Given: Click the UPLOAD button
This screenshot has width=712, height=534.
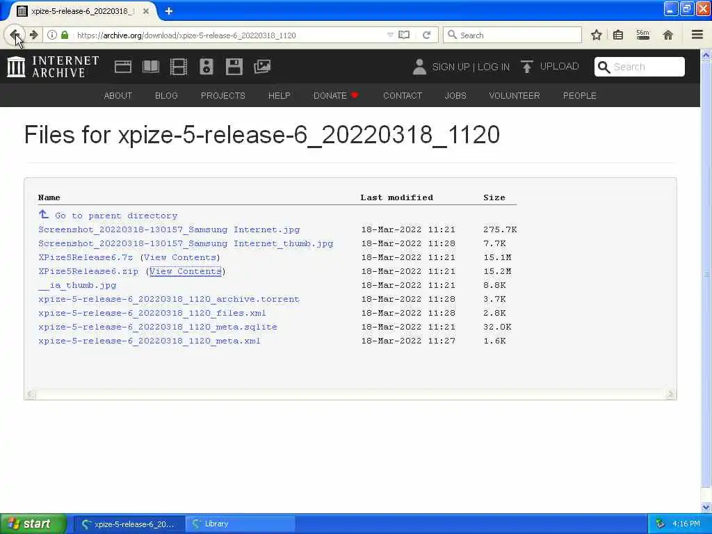Looking at the screenshot, I should coord(550,66).
